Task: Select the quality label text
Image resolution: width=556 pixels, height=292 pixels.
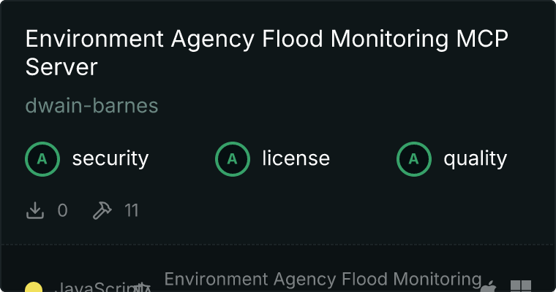Action: click(475, 158)
